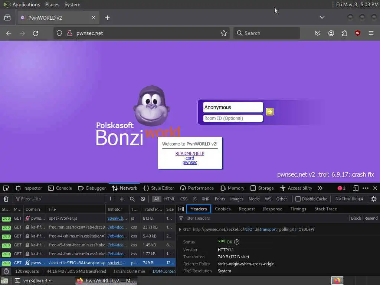Bookmark this page with the star
Screen dimensions: 380x285
224,33
